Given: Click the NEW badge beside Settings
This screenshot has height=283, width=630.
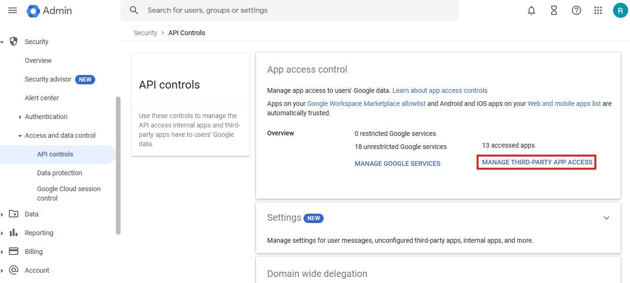Looking at the screenshot, I should [x=313, y=218].
